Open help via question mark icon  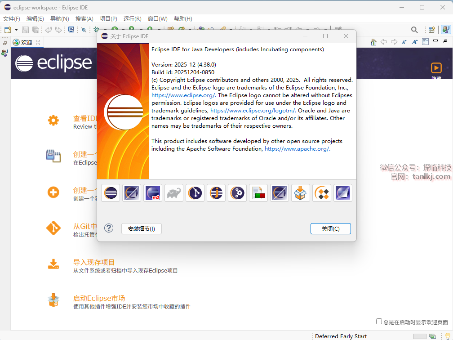pos(109,228)
